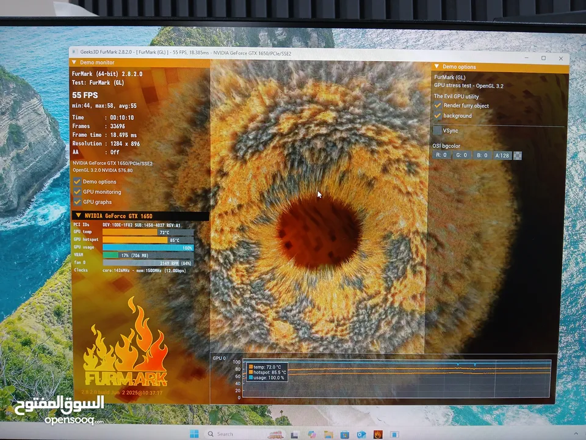
Task: Uncheck the GPU graphs checkbox
Action: [78, 202]
